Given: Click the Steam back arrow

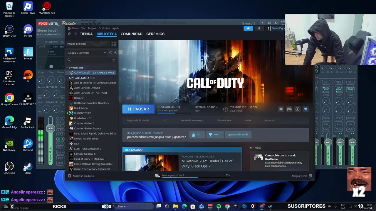Looking at the screenshot, I should pyautogui.click(x=69, y=34).
